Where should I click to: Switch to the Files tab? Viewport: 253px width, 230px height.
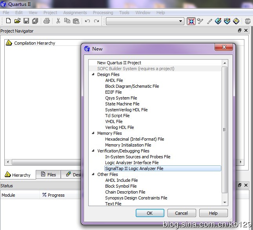click(x=48, y=174)
